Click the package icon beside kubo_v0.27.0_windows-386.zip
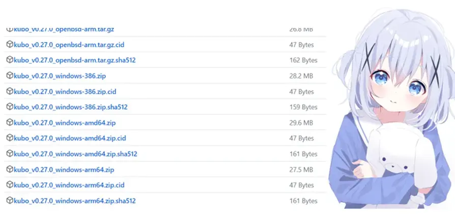The width and height of the screenshot is (455, 214). [x=10, y=76]
